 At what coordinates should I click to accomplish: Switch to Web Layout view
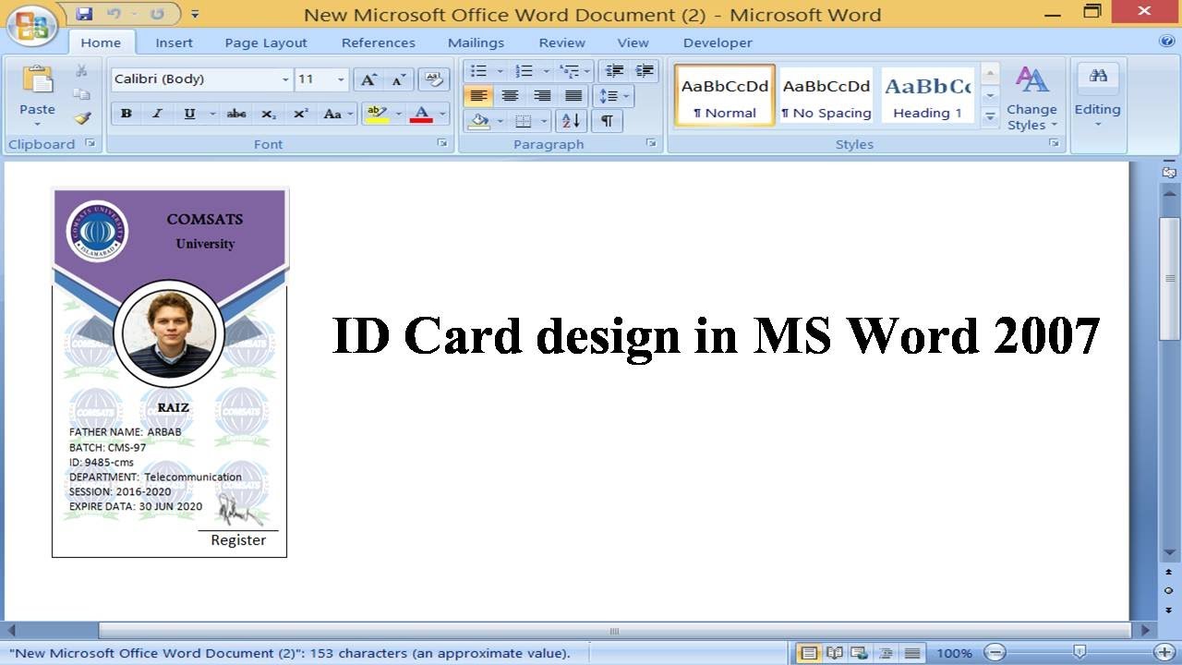(x=860, y=653)
